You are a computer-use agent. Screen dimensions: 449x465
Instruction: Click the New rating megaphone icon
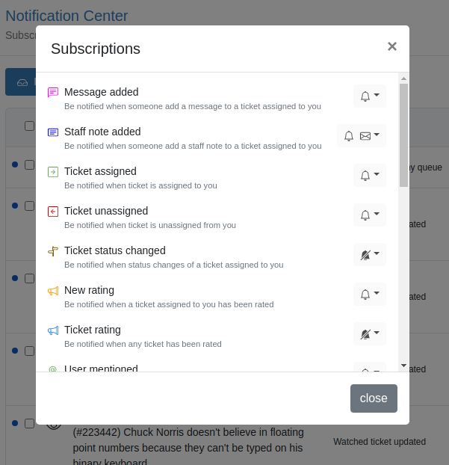[53, 291]
